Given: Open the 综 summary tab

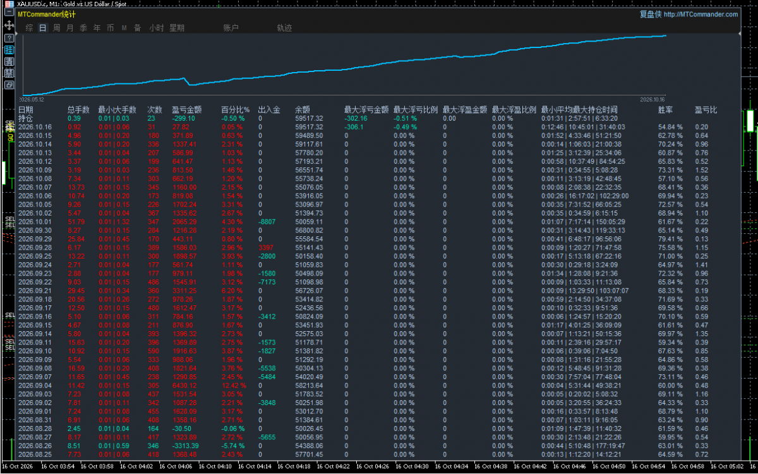Looking at the screenshot, I should 29,28.
